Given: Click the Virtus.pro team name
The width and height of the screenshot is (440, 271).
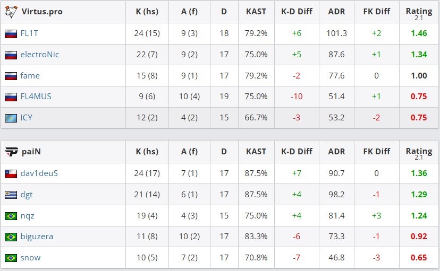Looking at the screenshot, I should (x=42, y=12).
